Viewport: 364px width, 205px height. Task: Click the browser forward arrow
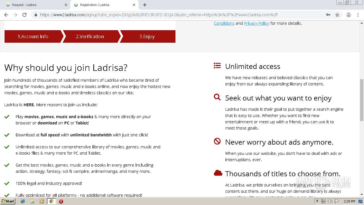pos(15,15)
